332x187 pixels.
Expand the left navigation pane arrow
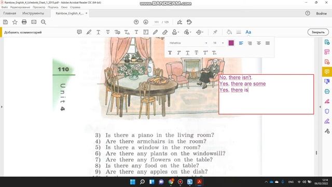point(2,107)
